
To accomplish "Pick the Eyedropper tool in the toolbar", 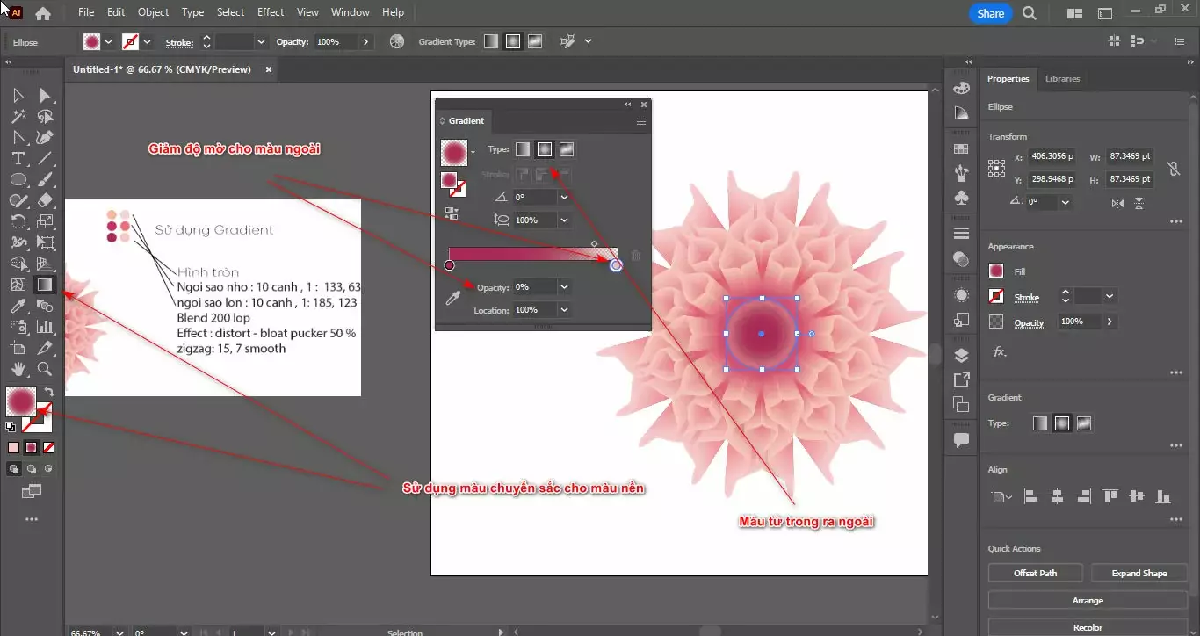I will point(18,306).
